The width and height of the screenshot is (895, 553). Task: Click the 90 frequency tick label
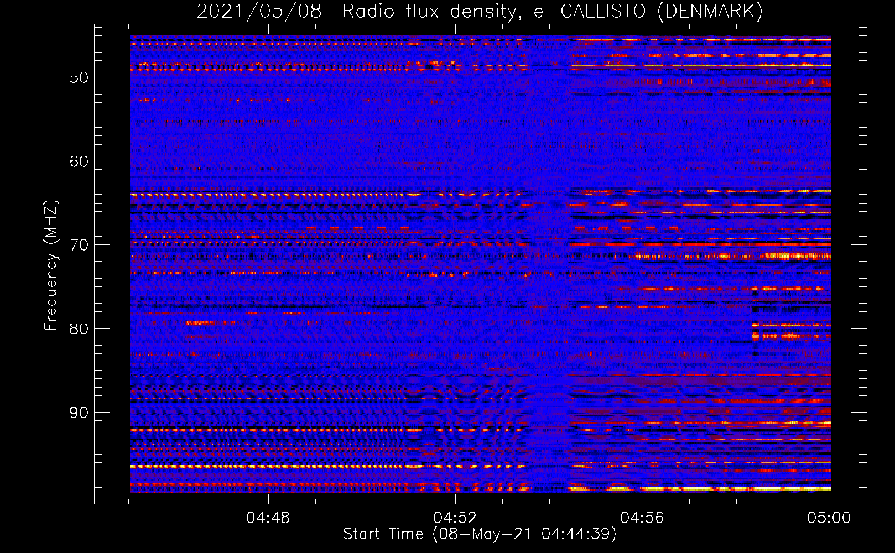pos(79,413)
